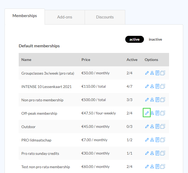Duplicate Non pro rato membership

click(x=163, y=100)
